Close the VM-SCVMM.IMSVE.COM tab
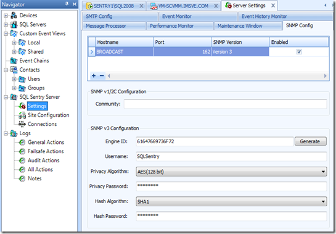The image size is (336, 234). [x=216, y=6]
